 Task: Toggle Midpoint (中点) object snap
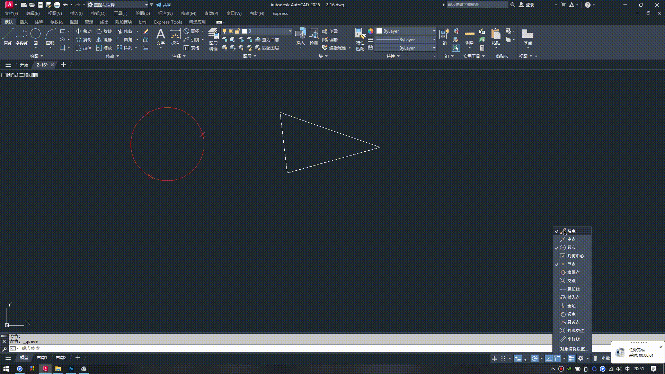click(x=572, y=239)
